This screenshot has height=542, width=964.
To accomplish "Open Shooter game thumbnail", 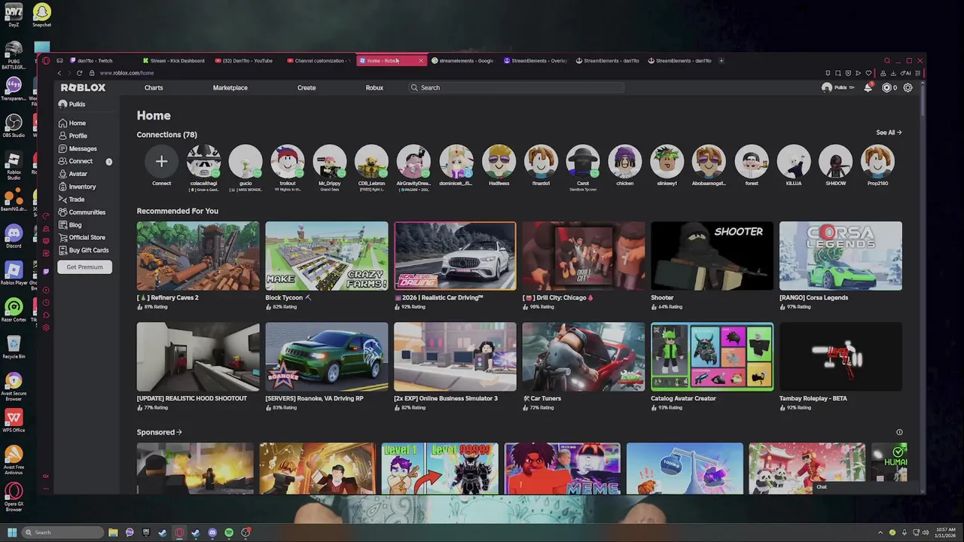I will tap(712, 256).
